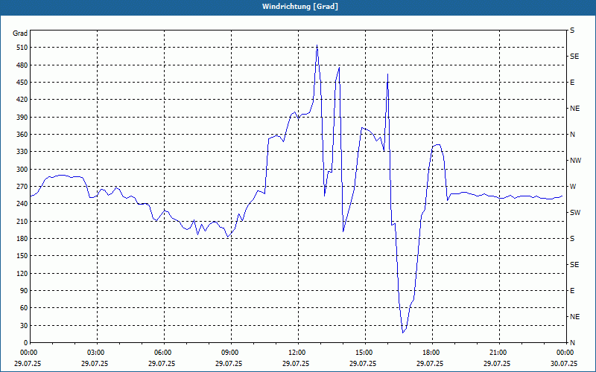Click the 450 degree axis value
Screen dimensions: 596x372
tap(22, 83)
